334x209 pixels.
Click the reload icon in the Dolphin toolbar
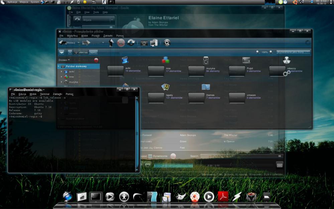coord(131,43)
